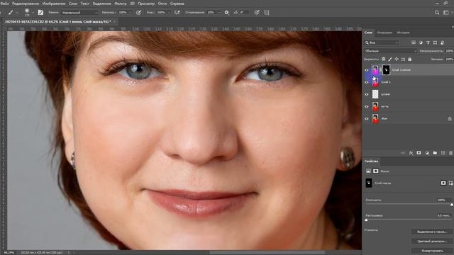Open the layer blend mode dropdown
Image resolution: width=454 pixels, height=255 pixels.
tap(390, 51)
